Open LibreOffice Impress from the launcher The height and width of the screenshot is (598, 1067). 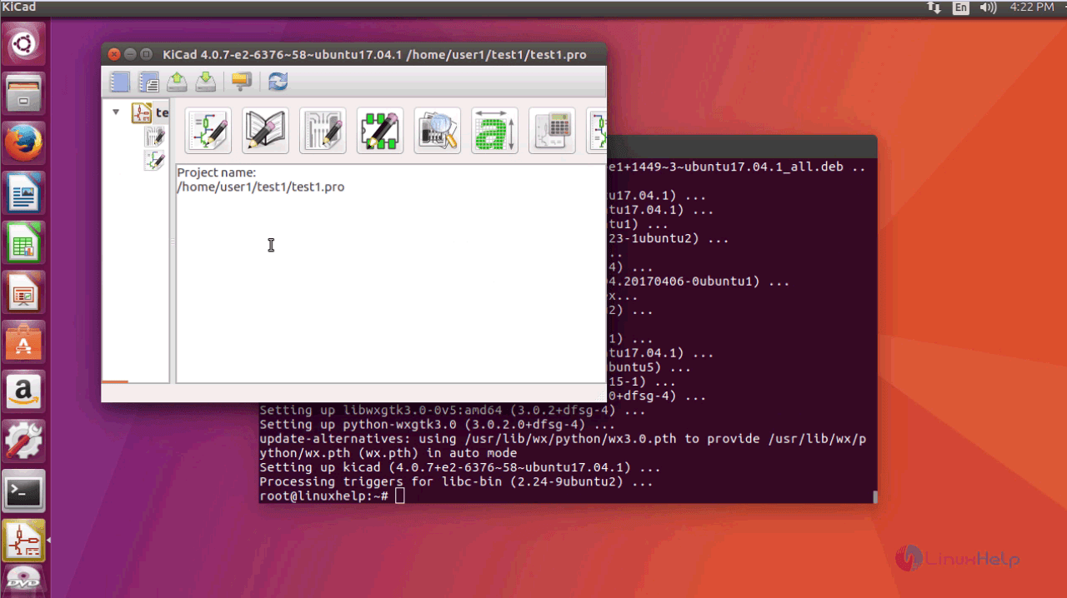click(x=25, y=293)
